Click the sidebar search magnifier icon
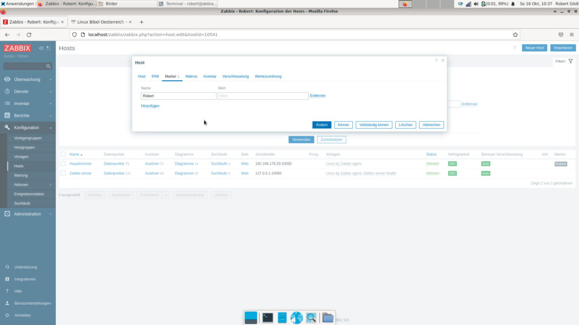 pyautogui.click(x=49, y=67)
